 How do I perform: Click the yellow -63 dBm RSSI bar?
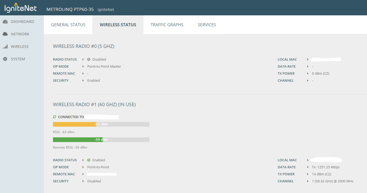(x=75, y=124)
